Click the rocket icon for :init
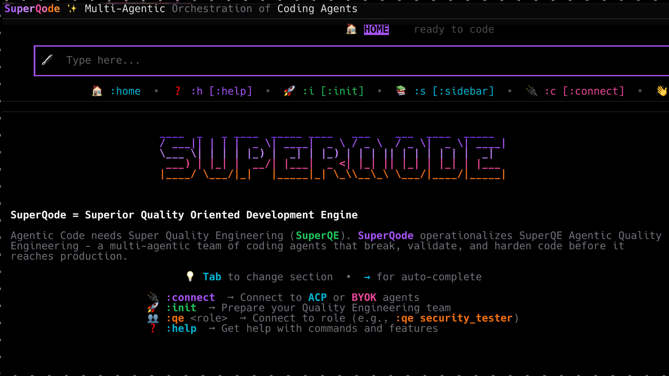The width and height of the screenshot is (669, 376). pyautogui.click(x=289, y=91)
